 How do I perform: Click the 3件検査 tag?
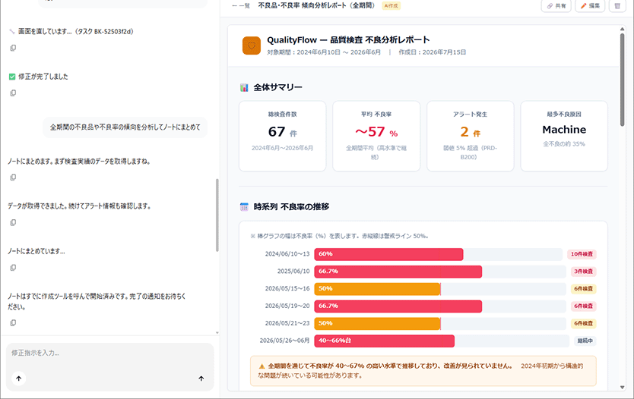point(583,272)
